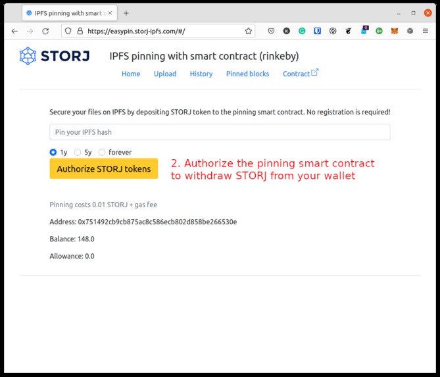Open the Grammarly extension icon
The image size is (440, 377).
point(302,31)
